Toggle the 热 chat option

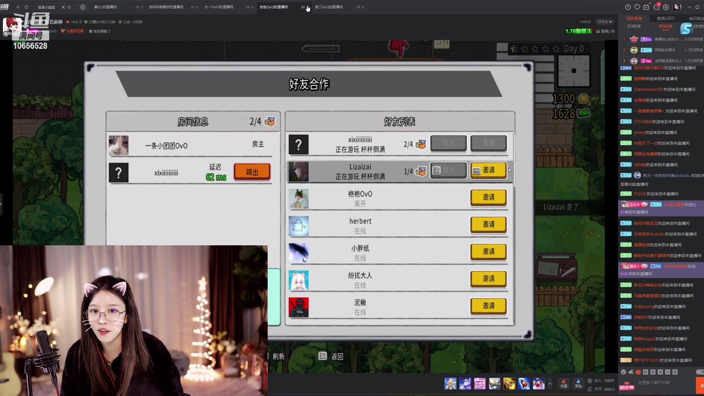[x=667, y=372]
